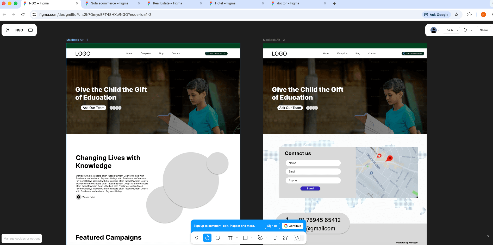Bookmark this page with the star icon
Viewport: 493px width, 245px height.
[456, 15]
